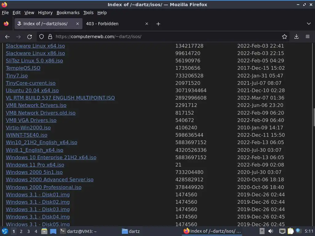Download Ubuntu 20.04 x64.iso
This screenshot has width=315, height=236.
pyautogui.click(x=32, y=91)
